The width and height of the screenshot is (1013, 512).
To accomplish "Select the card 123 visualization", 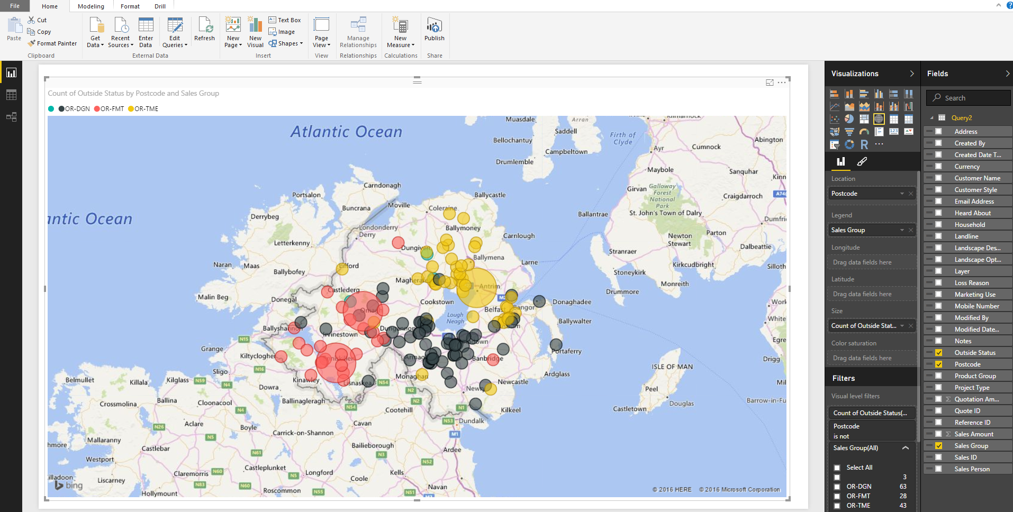I will pyautogui.click(x=894, y=132).
